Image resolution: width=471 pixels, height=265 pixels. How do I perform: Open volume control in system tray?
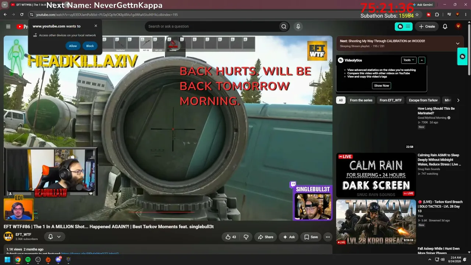tap(443, 260)
